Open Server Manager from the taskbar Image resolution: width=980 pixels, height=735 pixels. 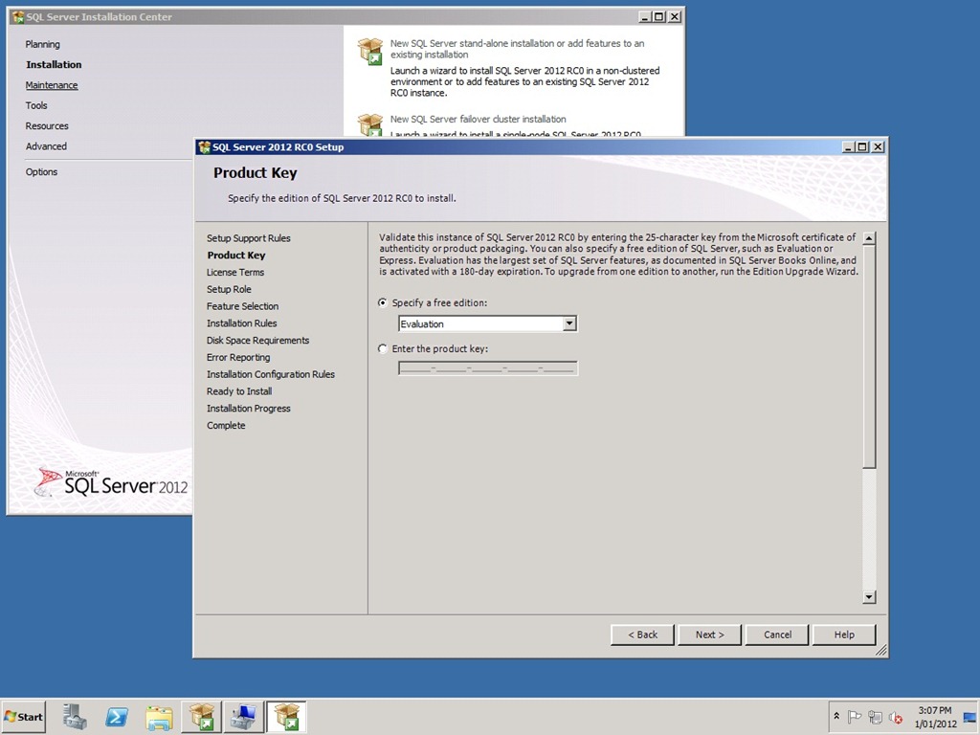tap(75, 716)
